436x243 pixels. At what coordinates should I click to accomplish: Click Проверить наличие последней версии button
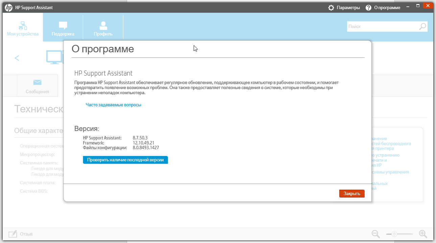[125, 160]
